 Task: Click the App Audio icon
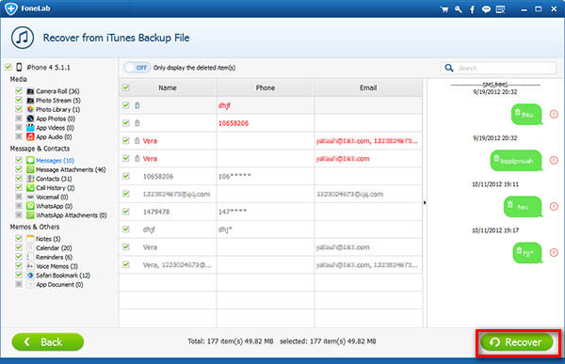pyautogui.click(x=30, y=136)
